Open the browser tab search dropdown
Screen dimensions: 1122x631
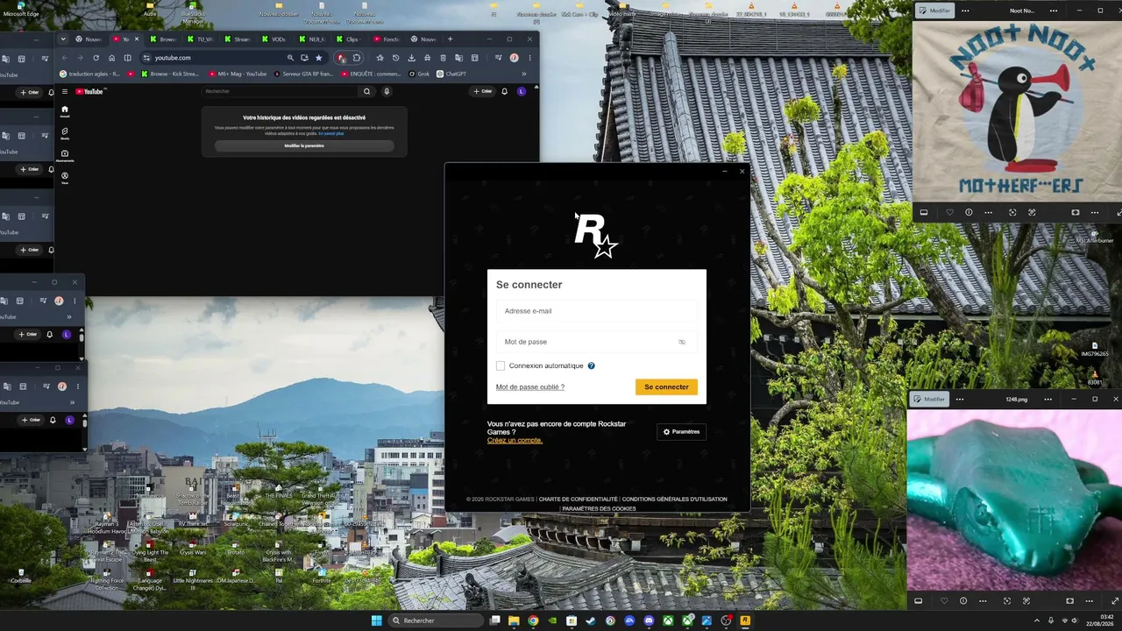point(62,39)
